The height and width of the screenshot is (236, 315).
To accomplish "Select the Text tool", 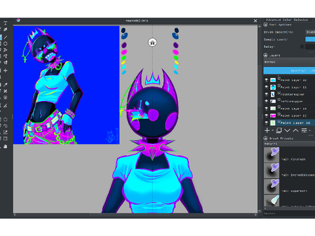I will 5,23.
